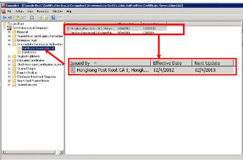Screen dimensions: 243x160
Task: Click the Back arrow toolbar icon
Action: click(x=4, y=18)
